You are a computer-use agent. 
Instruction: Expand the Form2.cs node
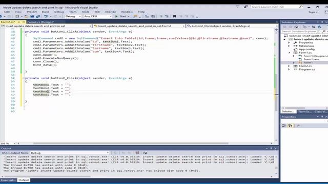(289, 66)
